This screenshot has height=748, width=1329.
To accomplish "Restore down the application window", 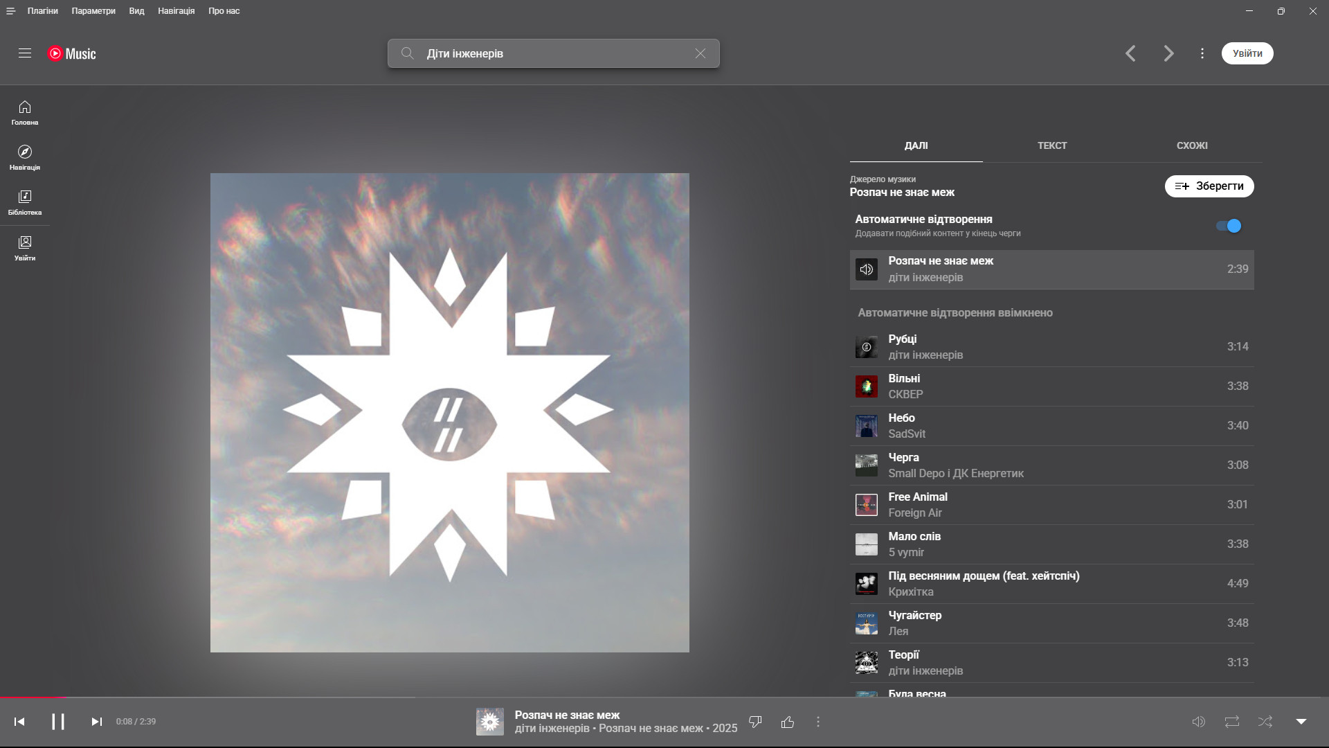I will click(x=1281, y=11).
